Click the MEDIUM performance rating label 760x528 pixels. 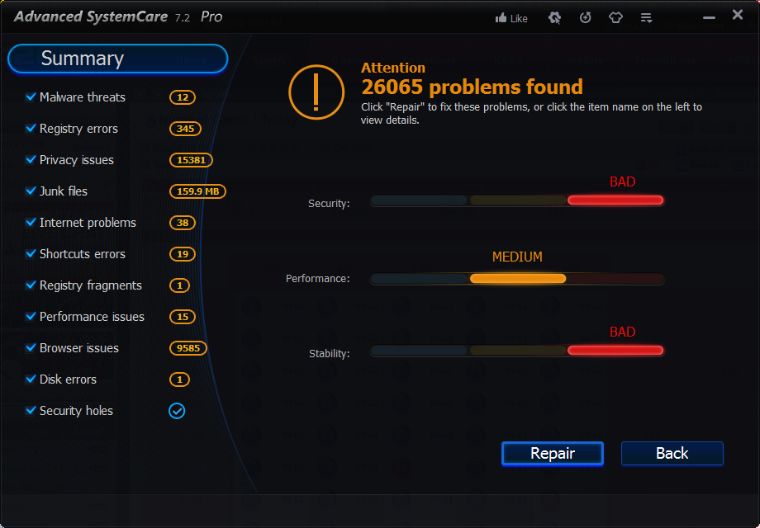517,257
